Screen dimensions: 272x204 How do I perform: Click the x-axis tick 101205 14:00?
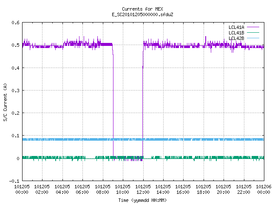pyautogui.click(x=163, y=190)
